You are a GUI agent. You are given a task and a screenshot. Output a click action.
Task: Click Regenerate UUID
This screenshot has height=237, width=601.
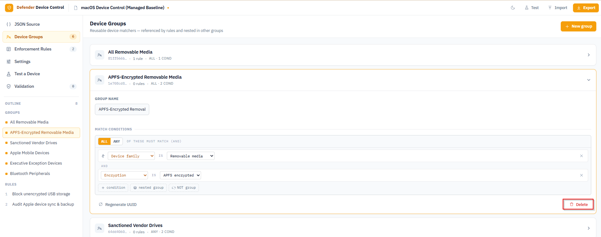tap(118, 204)
